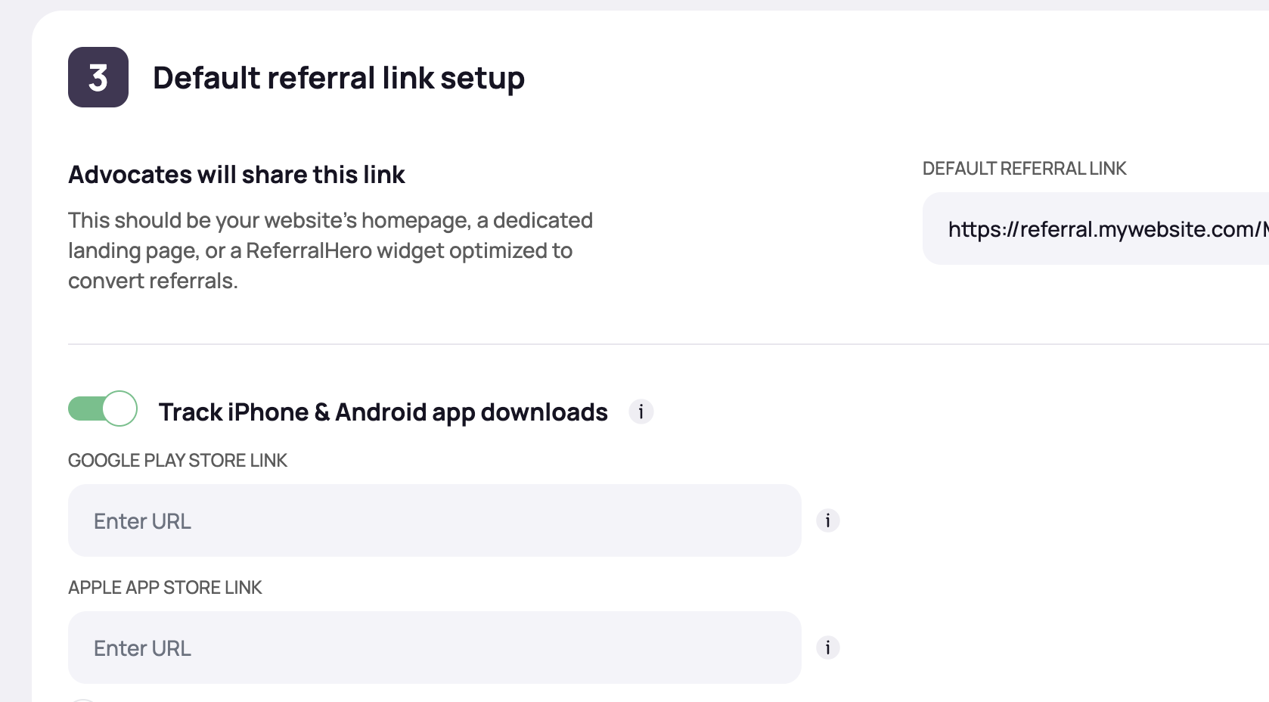Click the description starting 'This should be'
The height and width of the screenshot is (702, 1269).
330,220
